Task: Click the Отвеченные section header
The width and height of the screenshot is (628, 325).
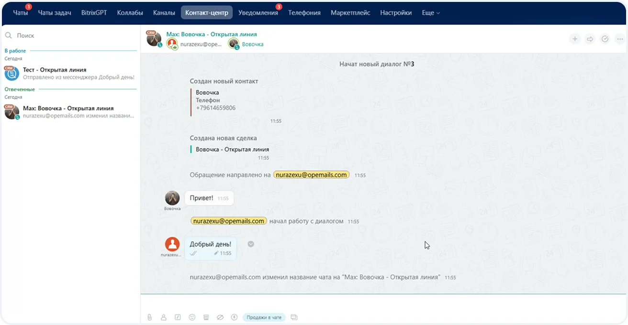Action: point(20,89)
